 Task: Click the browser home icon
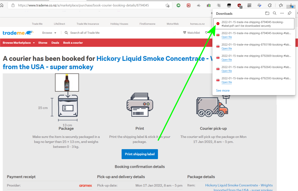2,5
